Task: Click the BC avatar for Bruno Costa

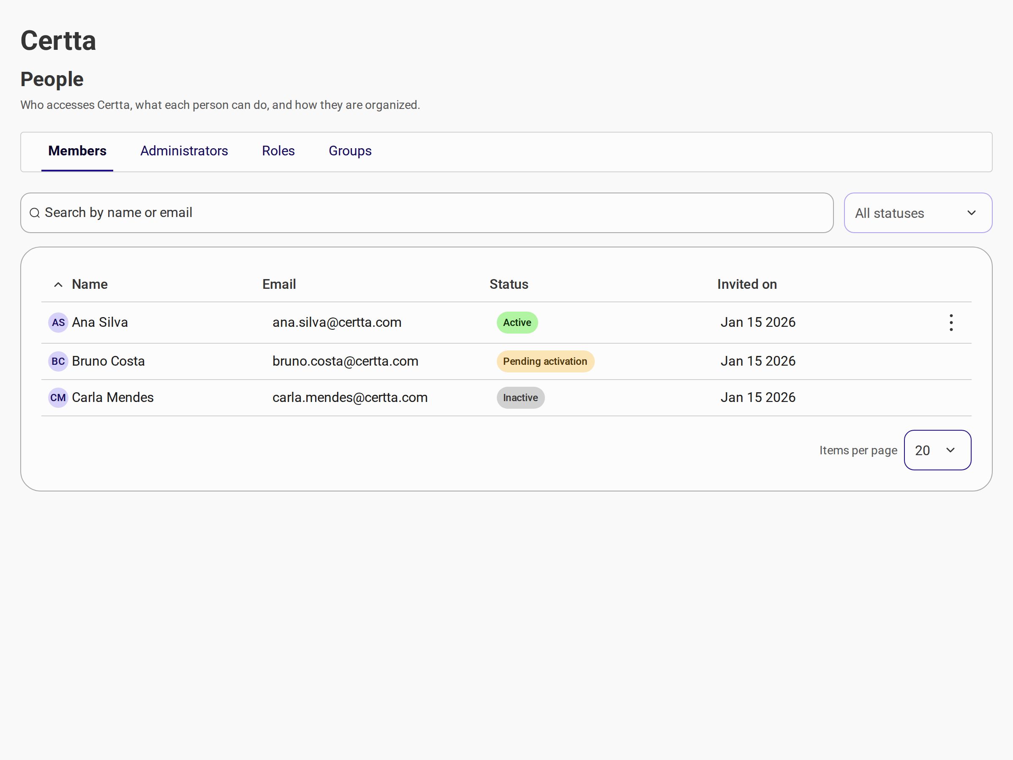Action: tap(58, 361)
